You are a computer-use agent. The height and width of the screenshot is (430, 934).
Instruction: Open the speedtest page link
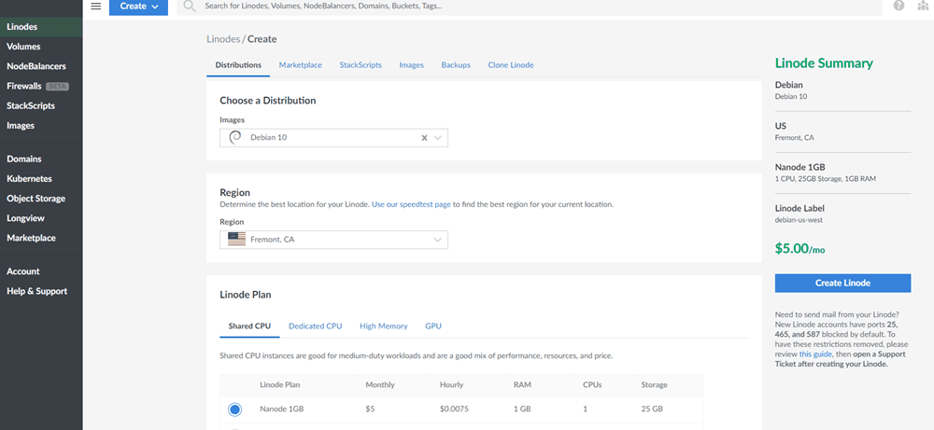(x=411, y=204)
